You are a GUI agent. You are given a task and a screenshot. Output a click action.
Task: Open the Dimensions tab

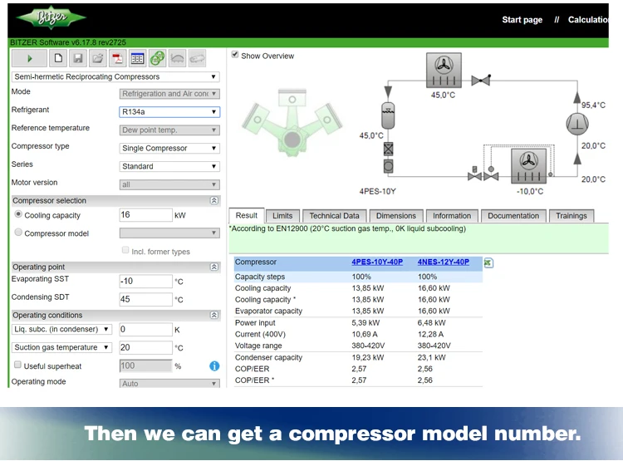tap(395, 216)
